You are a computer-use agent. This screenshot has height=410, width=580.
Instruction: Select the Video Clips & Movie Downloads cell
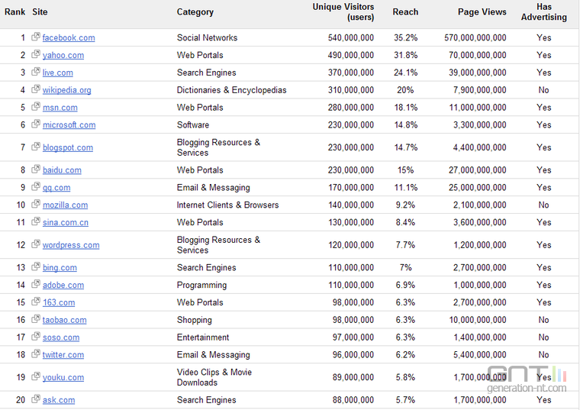[x=214, y=377]
